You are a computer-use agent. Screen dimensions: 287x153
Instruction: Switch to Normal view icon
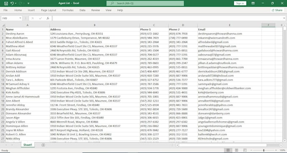click(228, 150)
